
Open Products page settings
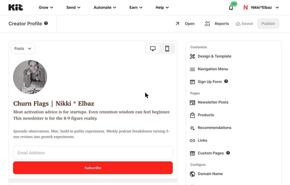(x=206, y=115)
